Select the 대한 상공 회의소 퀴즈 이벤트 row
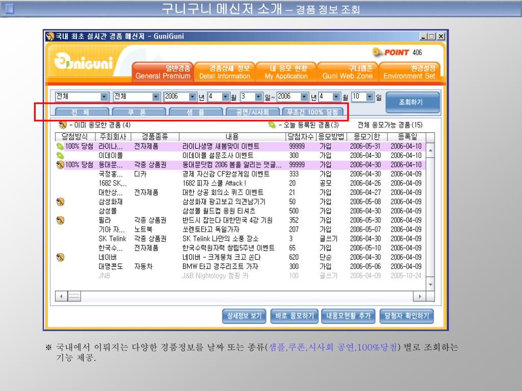522x391 pixels. click(241, 192)
